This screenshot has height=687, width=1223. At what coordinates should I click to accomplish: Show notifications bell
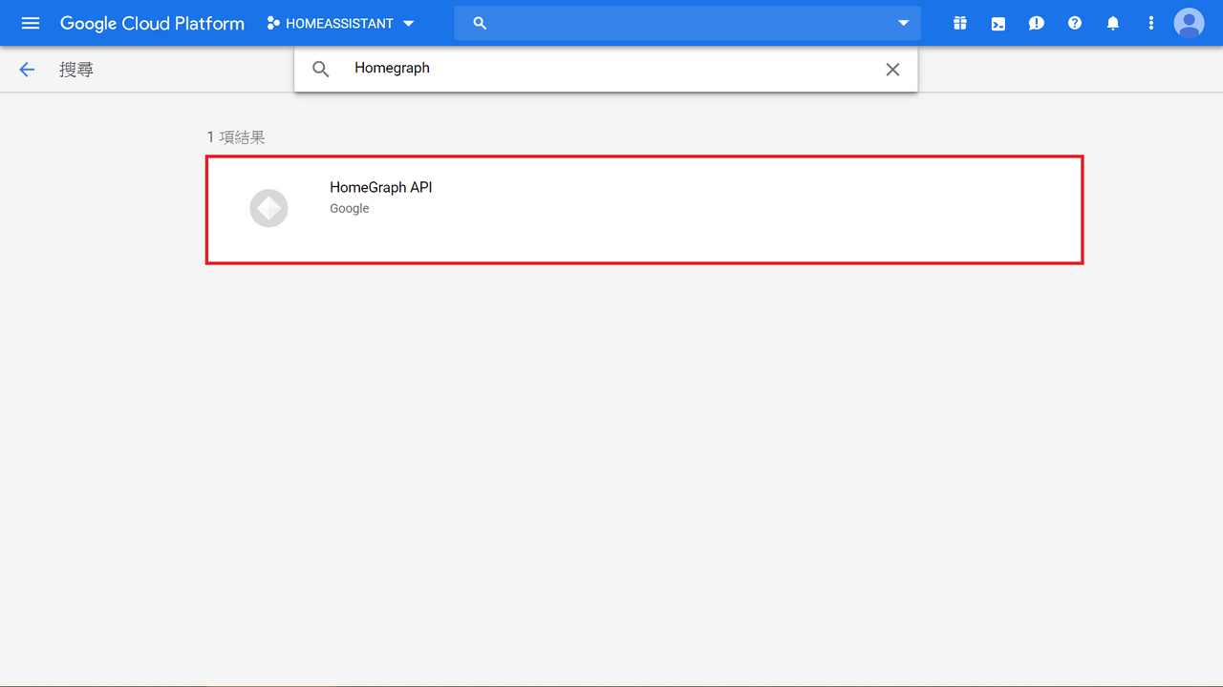point(1113,23)
